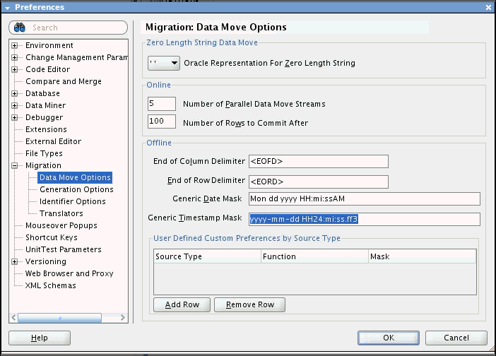
Task: Select Data Move Options under Migration
Action: (x=75, y=178)
